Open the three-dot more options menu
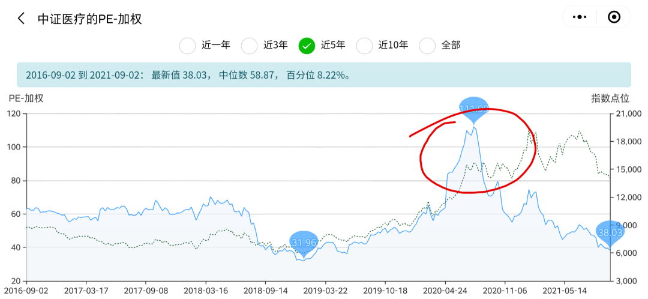648x299 pixels. pos(580,17)
